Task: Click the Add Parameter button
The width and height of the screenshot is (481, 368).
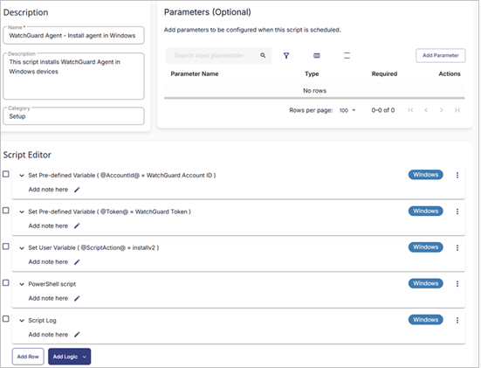Action: tap(441, 56)
